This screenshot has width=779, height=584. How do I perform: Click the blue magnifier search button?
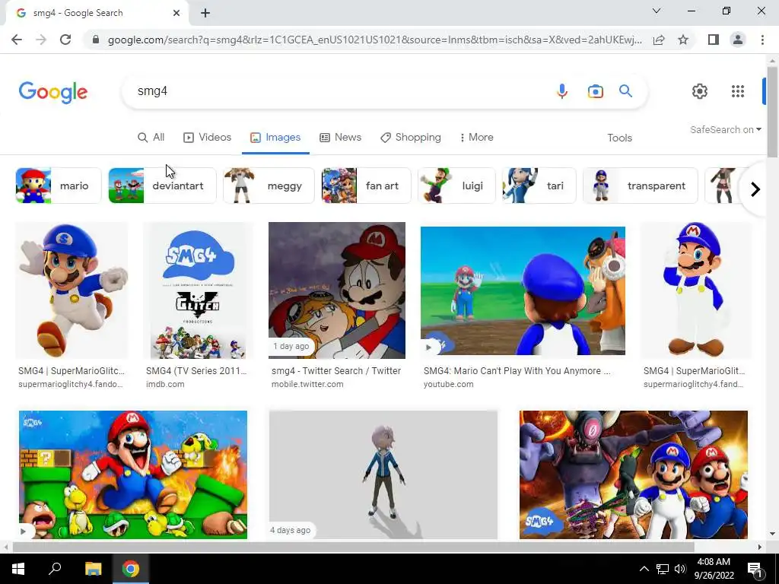coord(625,91)
